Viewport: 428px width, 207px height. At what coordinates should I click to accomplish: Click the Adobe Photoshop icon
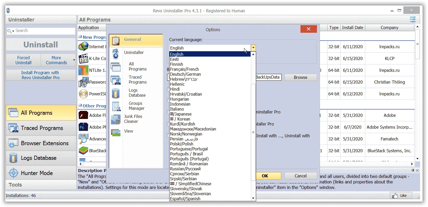pos(83,127)
